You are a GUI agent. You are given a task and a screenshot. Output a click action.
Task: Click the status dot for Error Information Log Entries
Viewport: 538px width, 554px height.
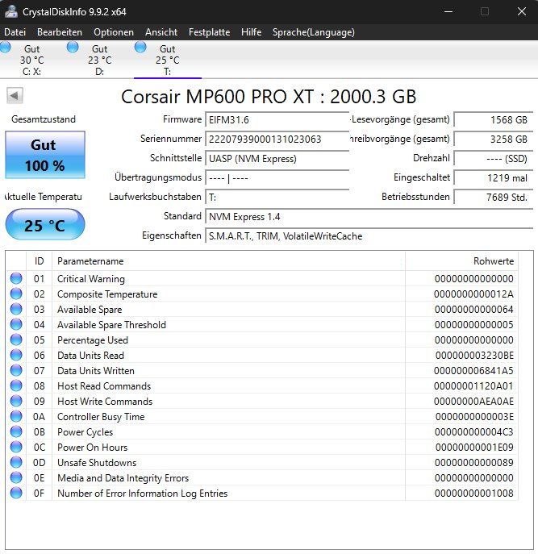[16, 493]
